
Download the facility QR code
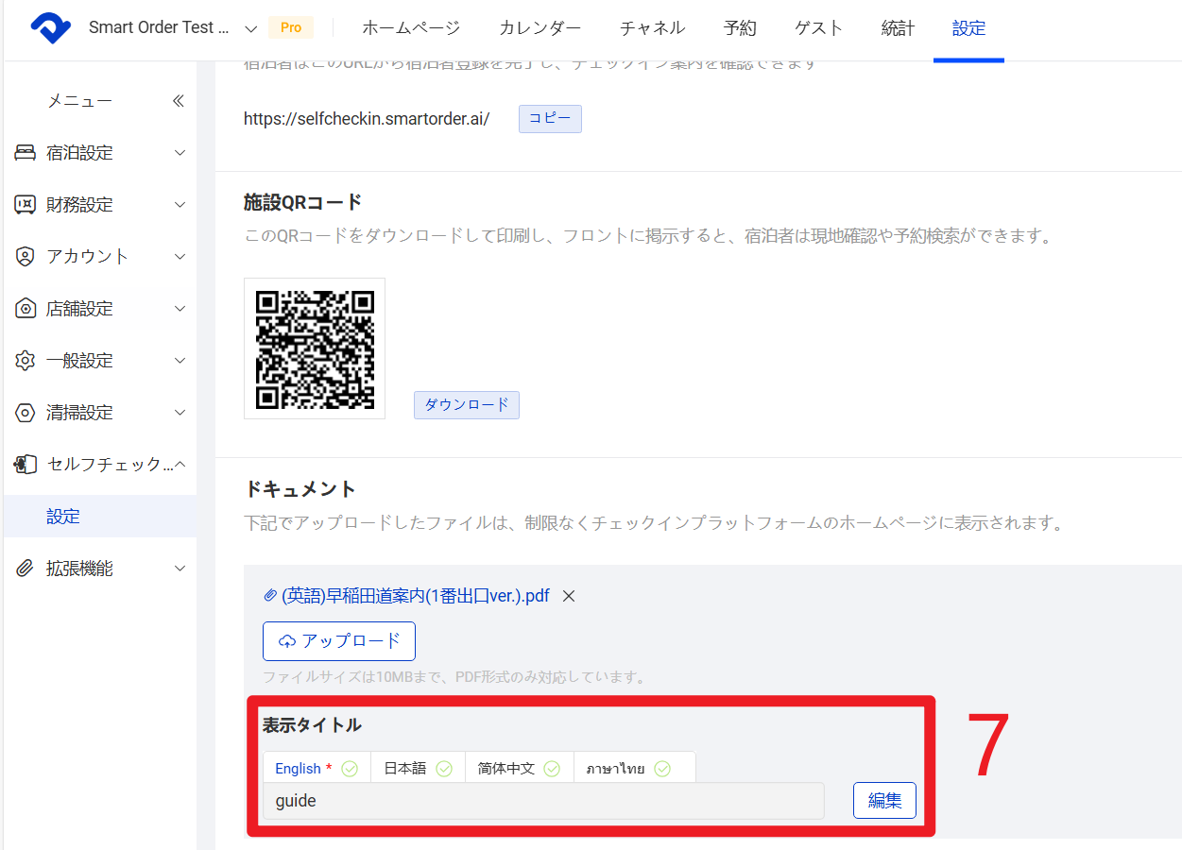466,405
